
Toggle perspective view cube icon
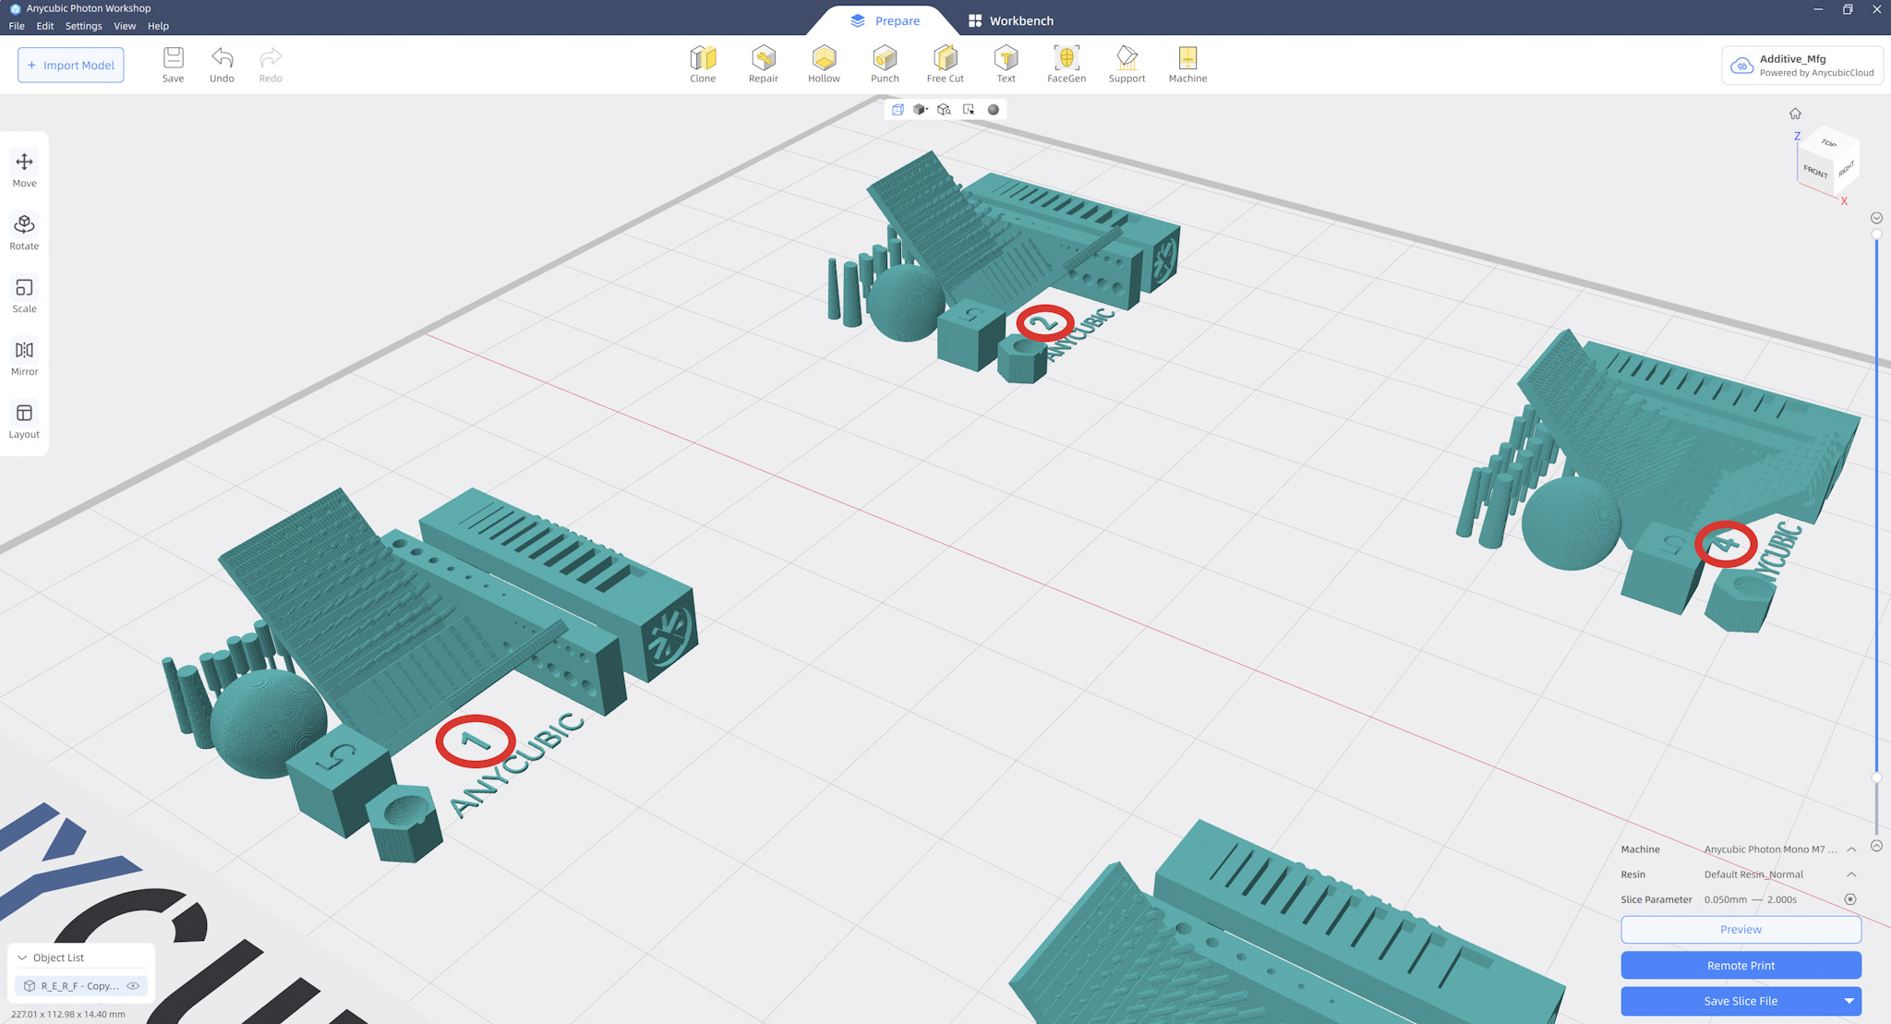tap(897, 109)
